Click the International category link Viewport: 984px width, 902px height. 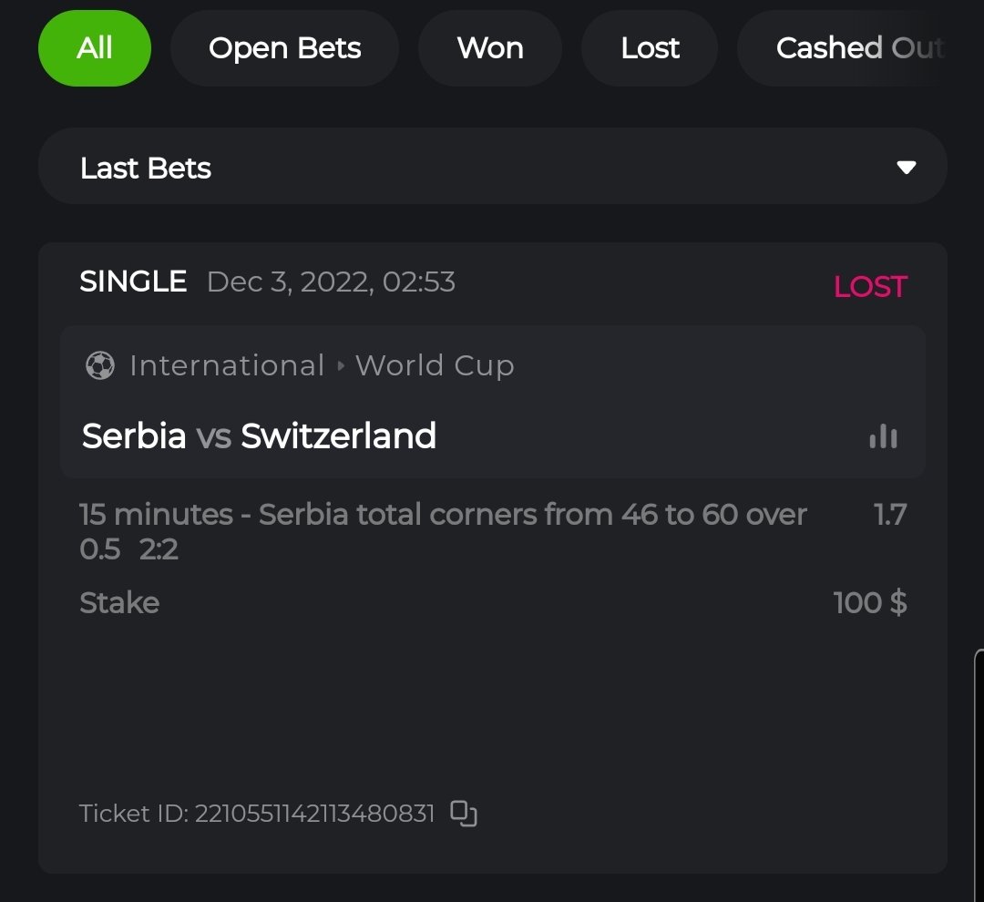(227, 366)
